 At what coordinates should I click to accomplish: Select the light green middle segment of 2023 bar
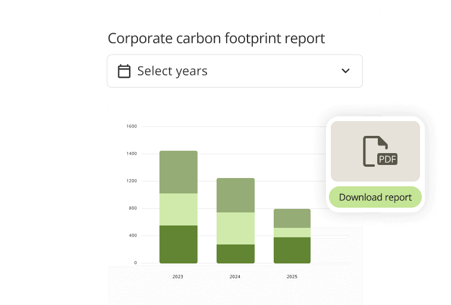pos(178,209)
